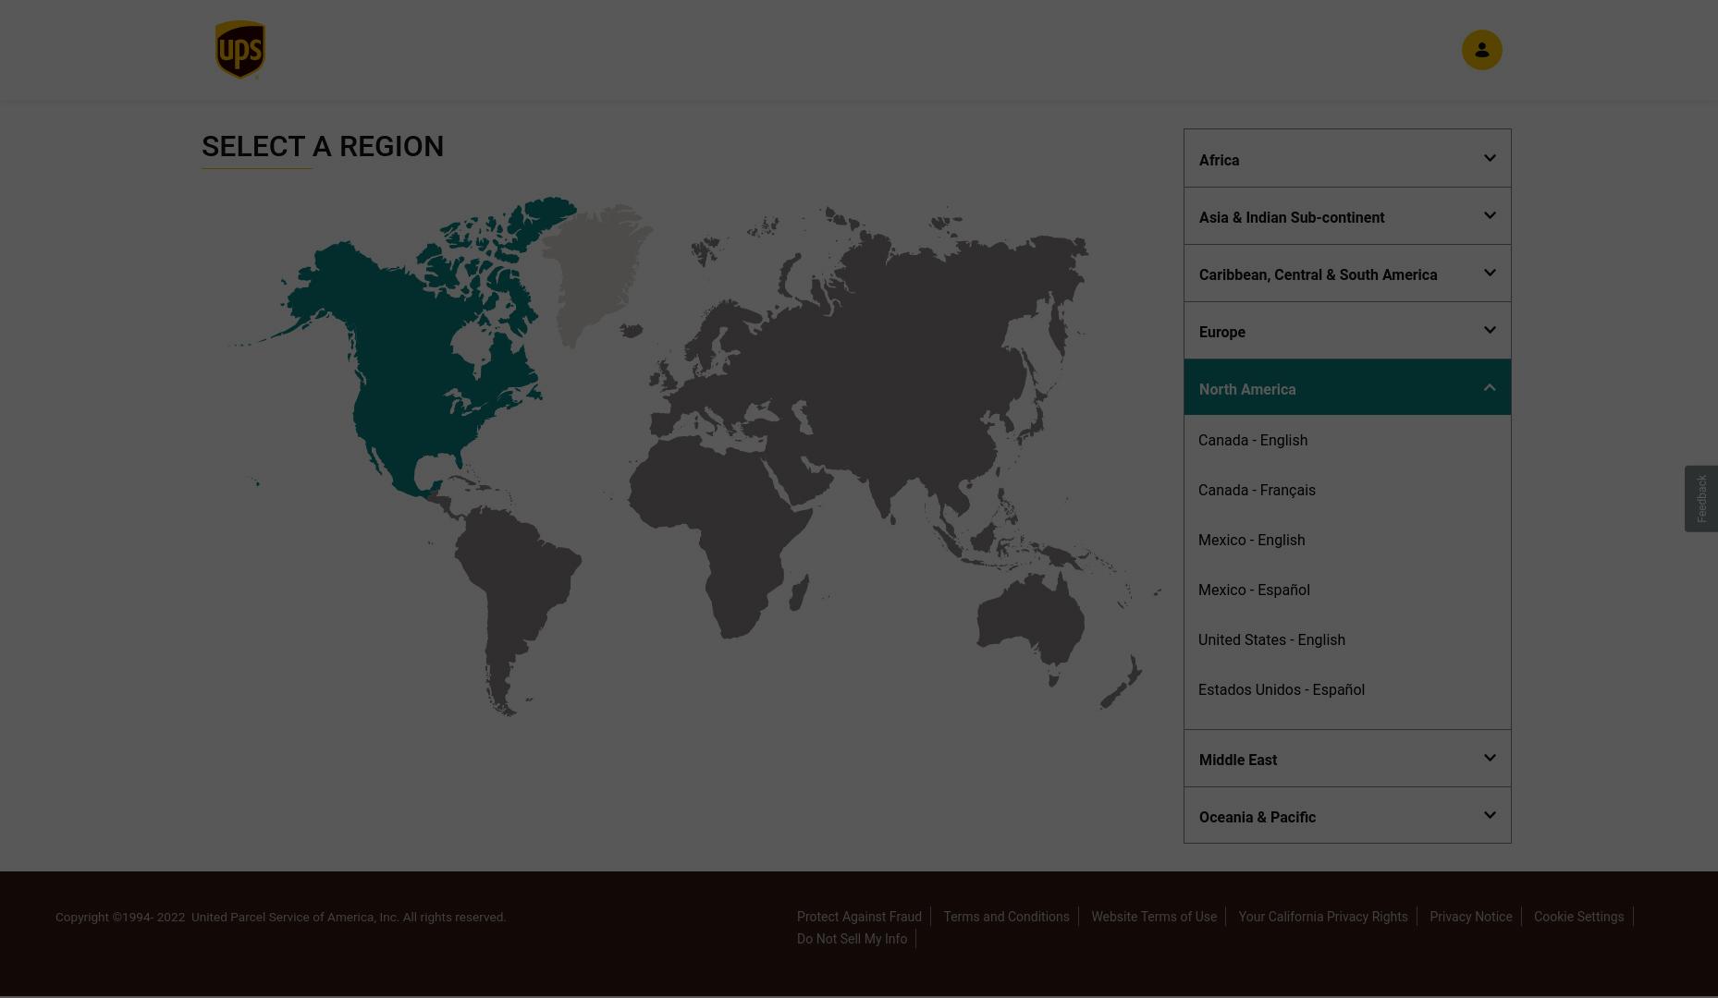This screenshot has height=998, width=1718.
Task: Choose Mexico - English
Action: tap(1251, 540)
